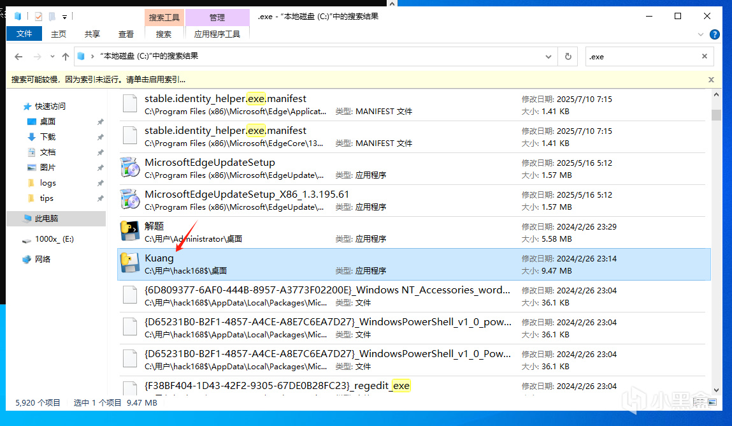Switch to the 搜索 ribbon tab
The height and width of the screenshot is (426, 732).
(x=163, y=34)
